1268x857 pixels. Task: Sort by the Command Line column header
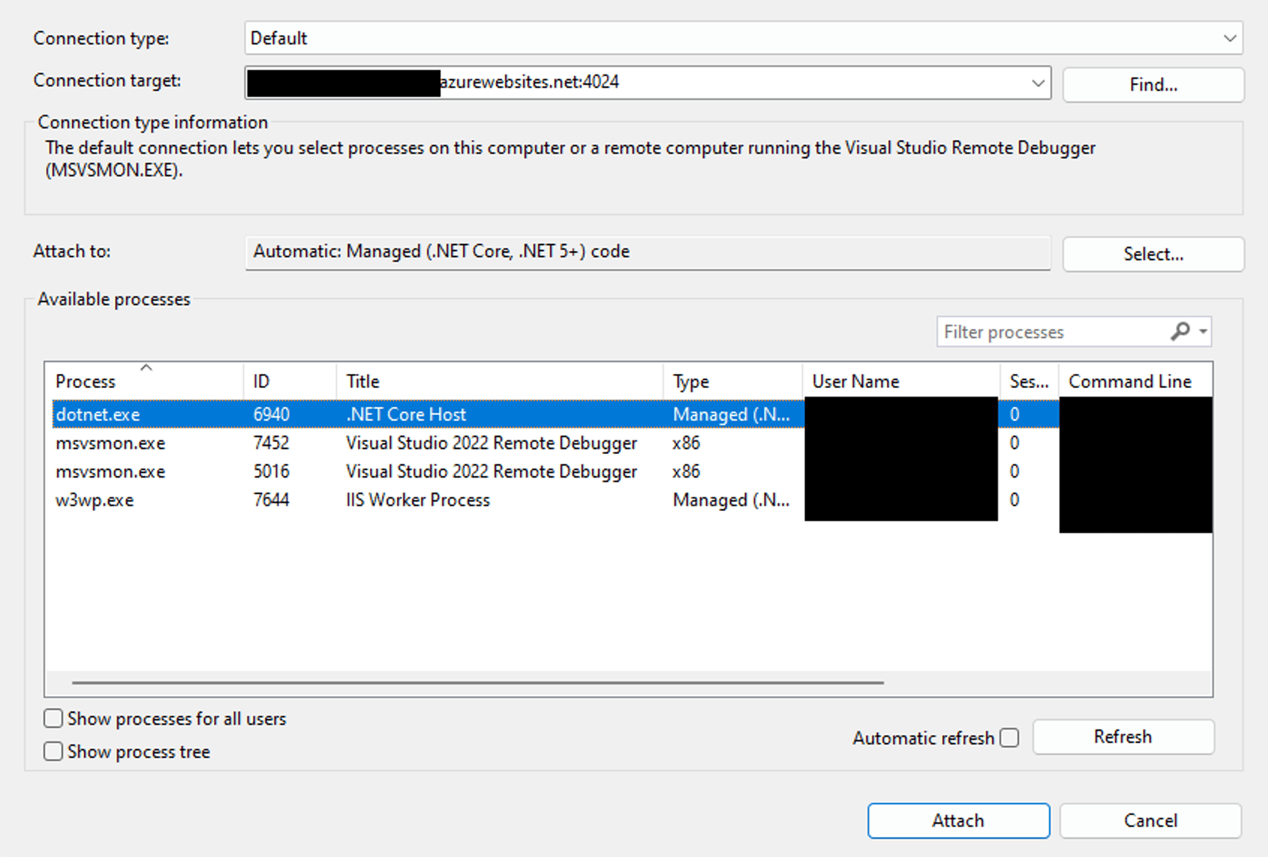1136,381
